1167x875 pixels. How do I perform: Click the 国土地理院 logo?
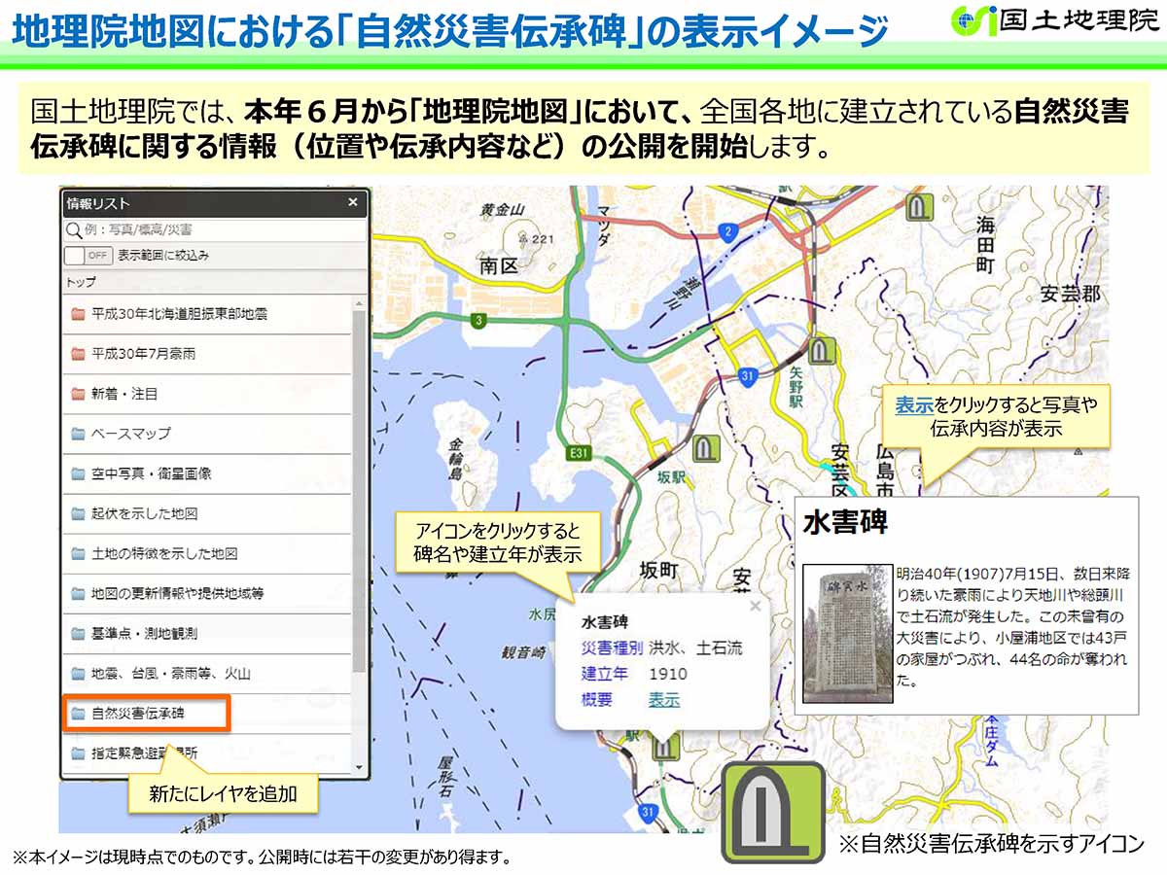click(x=1054, y=20)
